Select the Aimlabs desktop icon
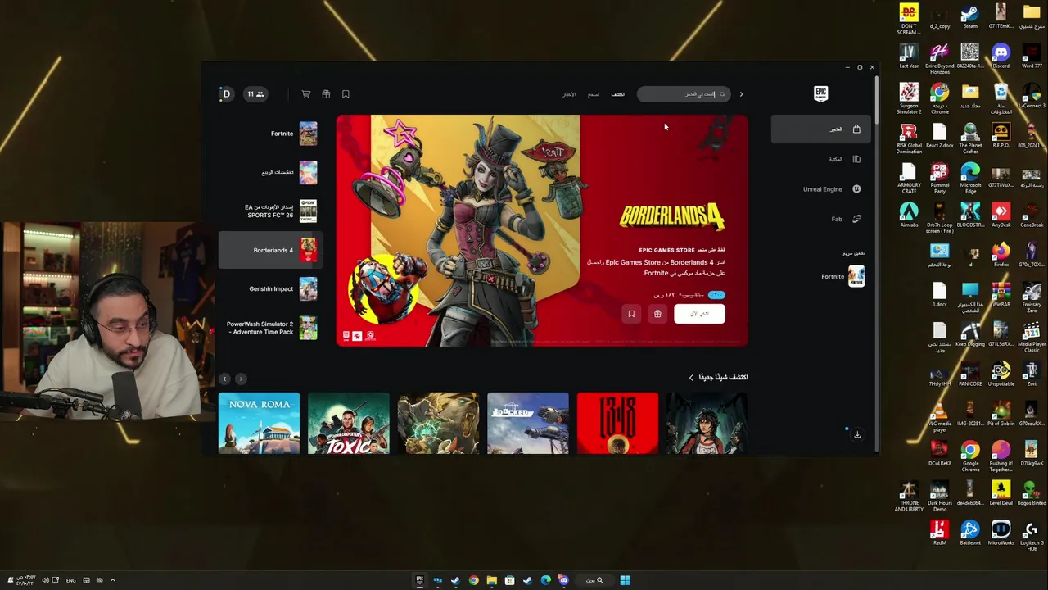This screenshot has height=590, width=1048. point(909,215)
